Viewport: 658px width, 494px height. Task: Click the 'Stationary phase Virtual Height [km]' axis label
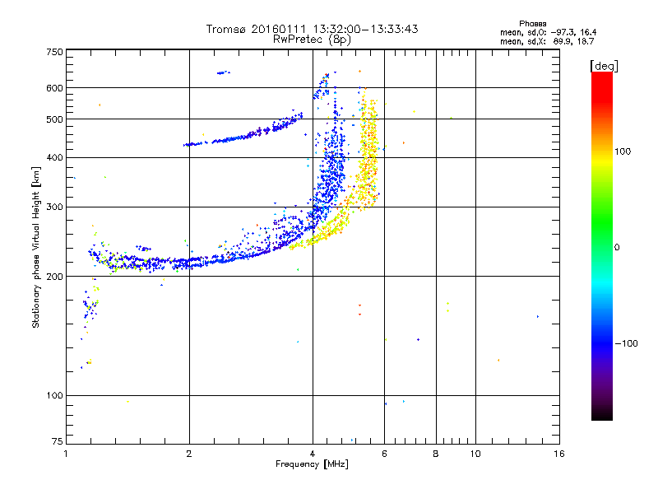(36, 247)
